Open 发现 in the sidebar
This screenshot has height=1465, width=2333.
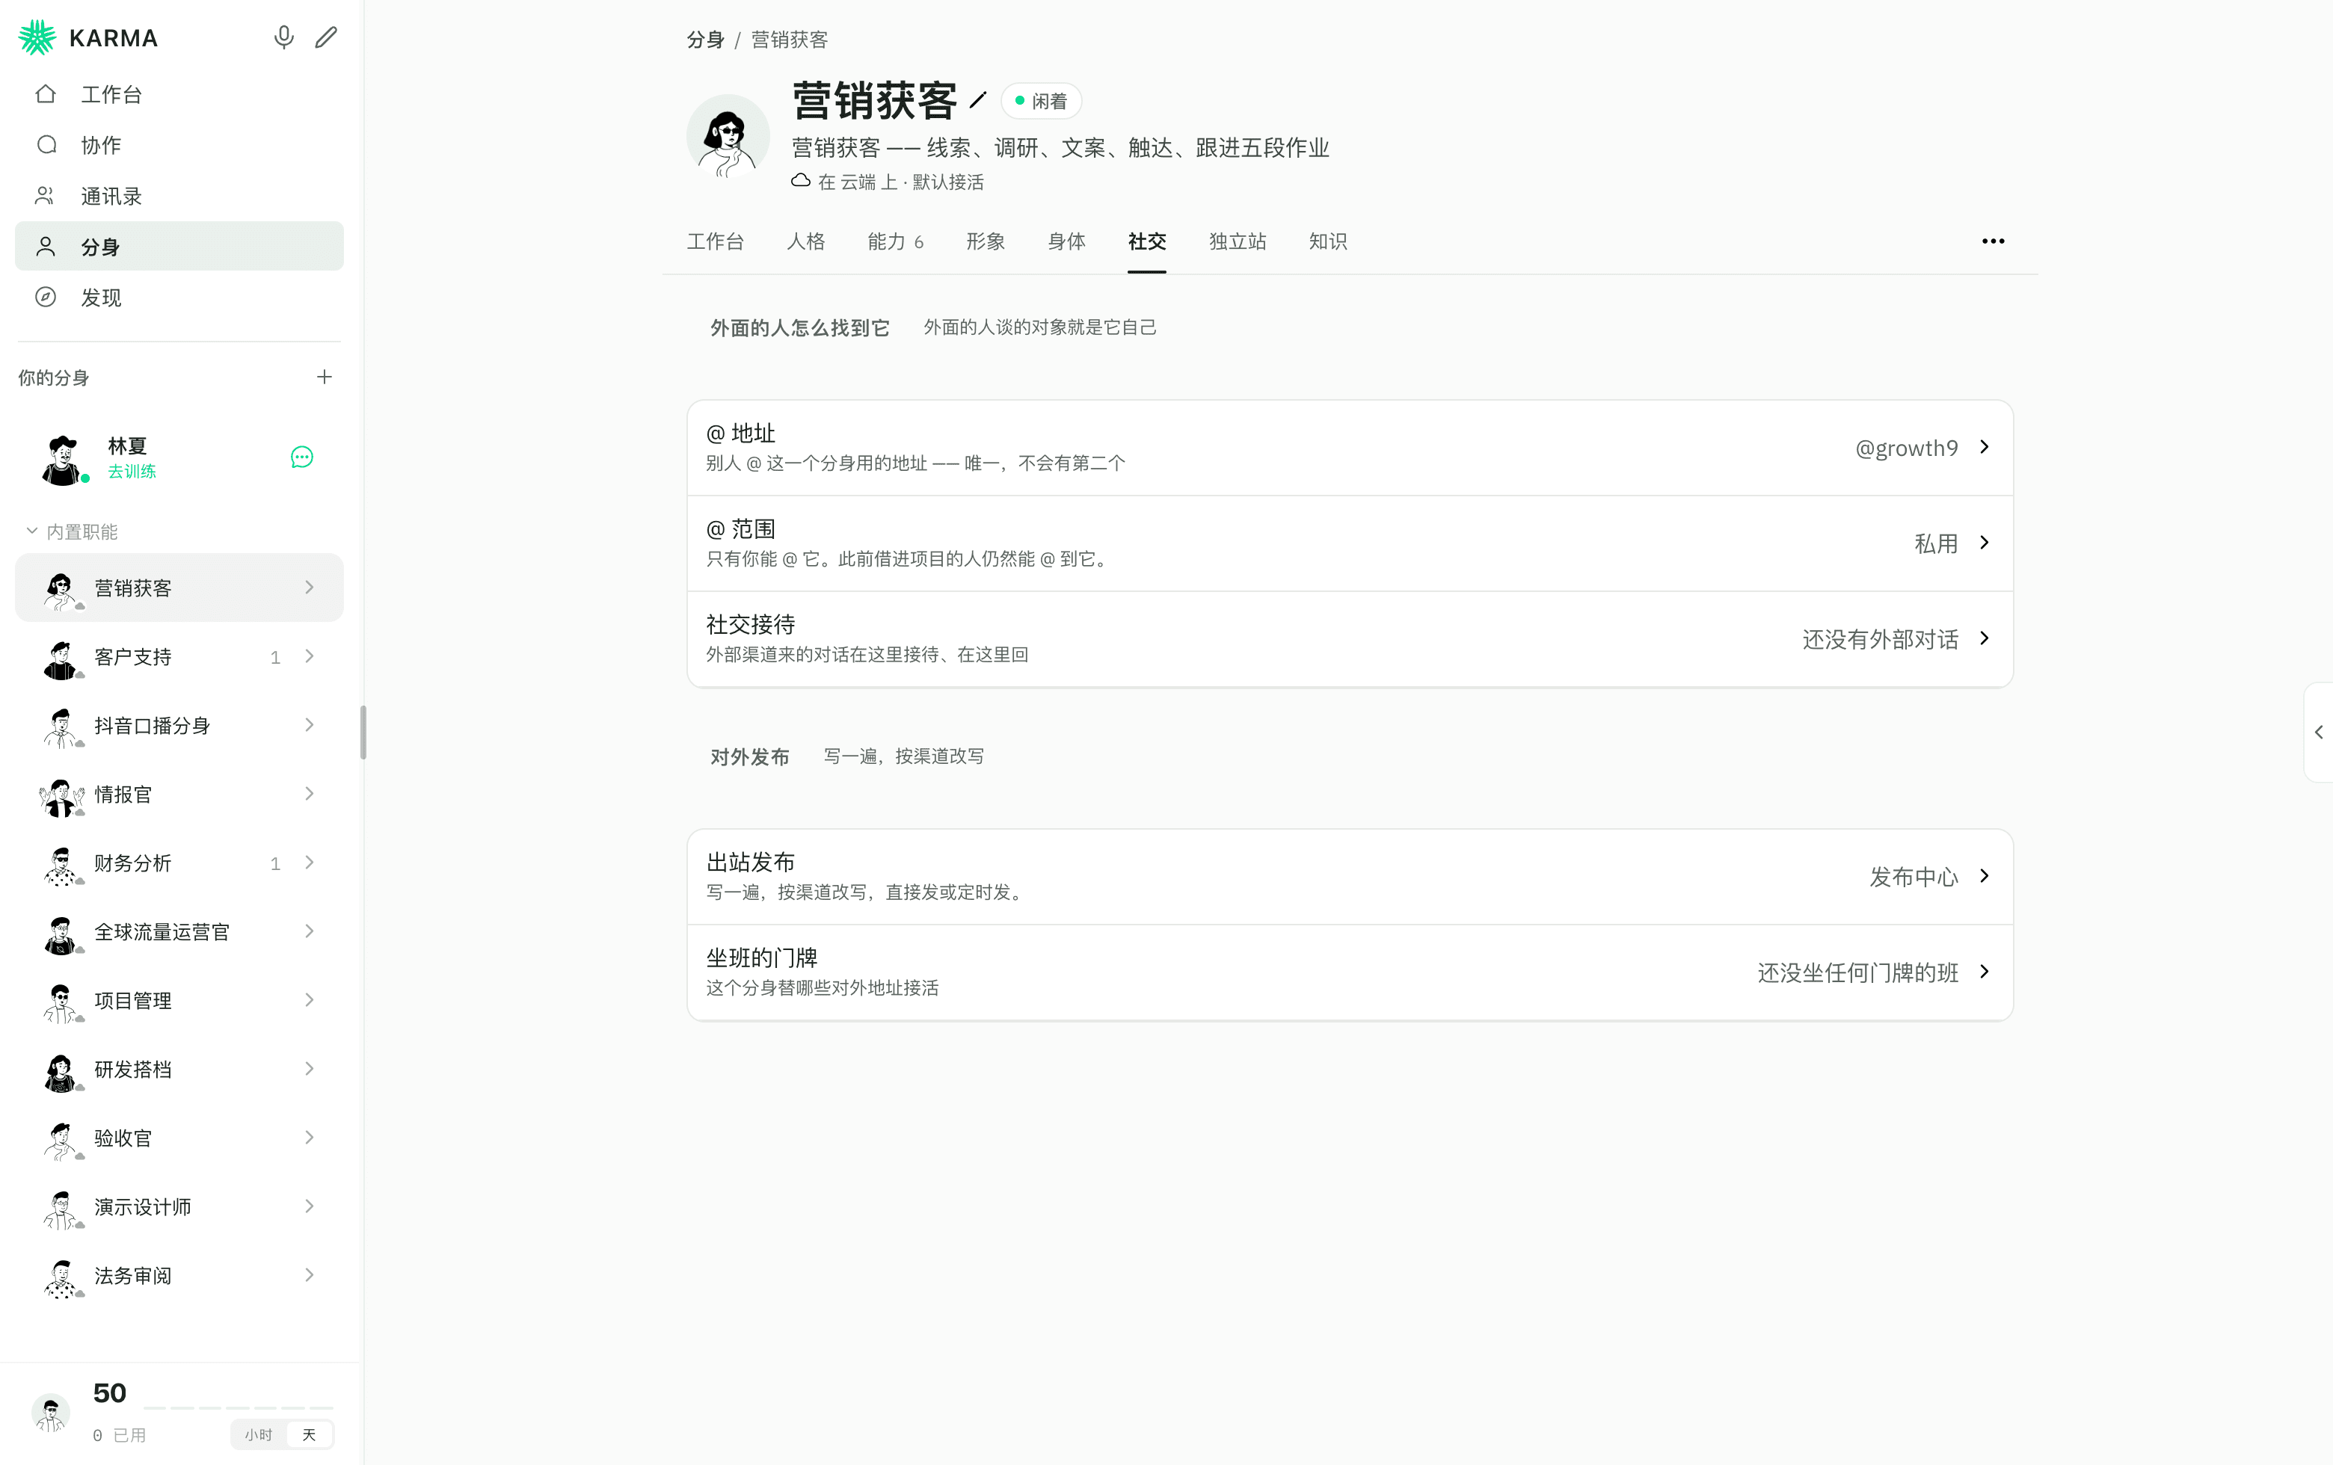pyautogui.click(x=179, y=297)
